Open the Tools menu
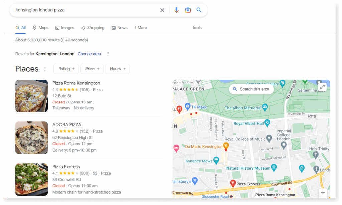The height and width of the screenshot is (205, 342). pos(197,28)
